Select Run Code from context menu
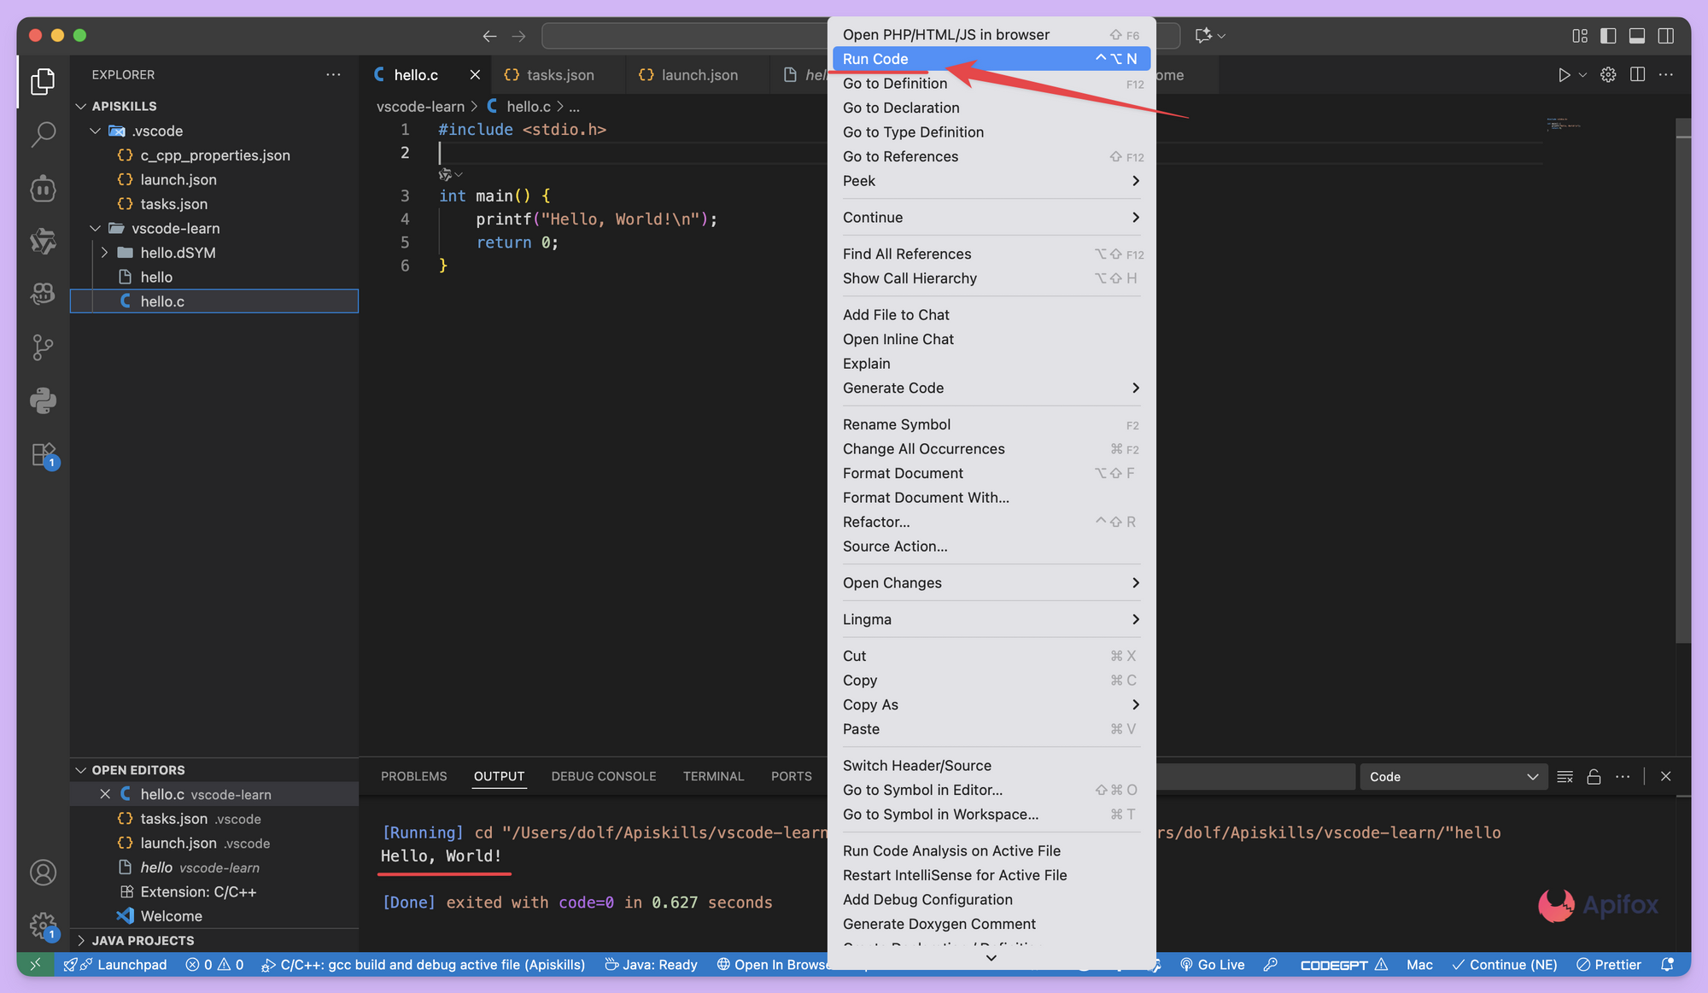Viewport: 1708px width, 993px height. click(x=875, y=59)
